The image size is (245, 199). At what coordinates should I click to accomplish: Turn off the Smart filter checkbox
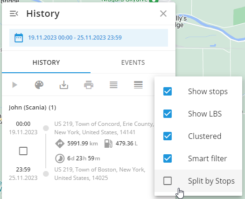pyautogui.click(x=168, y=158)
